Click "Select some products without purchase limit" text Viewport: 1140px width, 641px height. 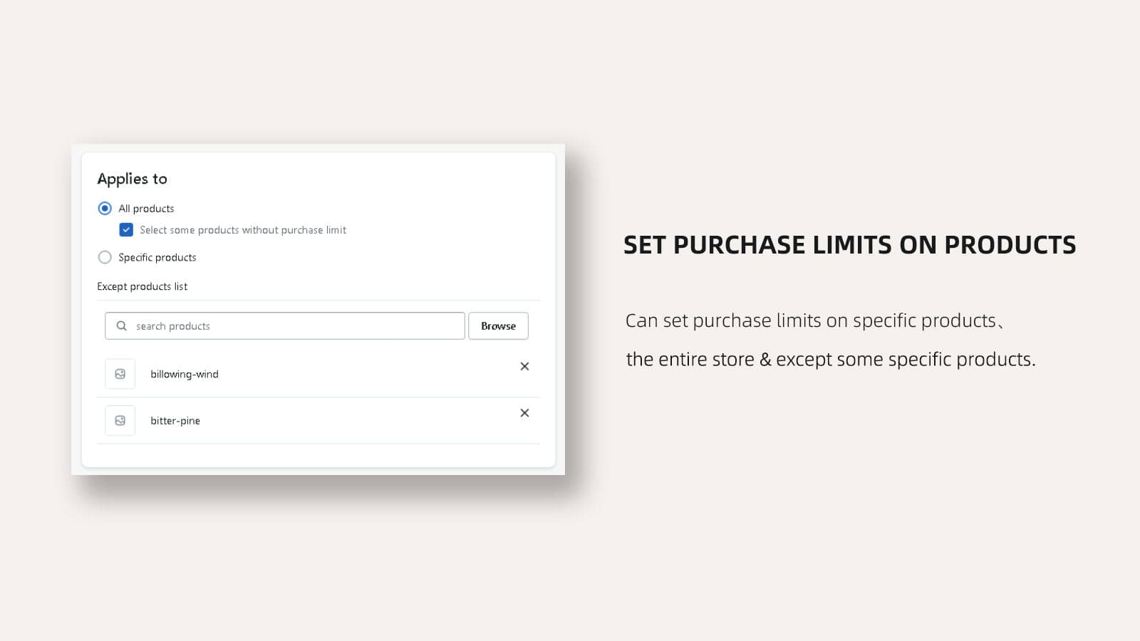243,230
